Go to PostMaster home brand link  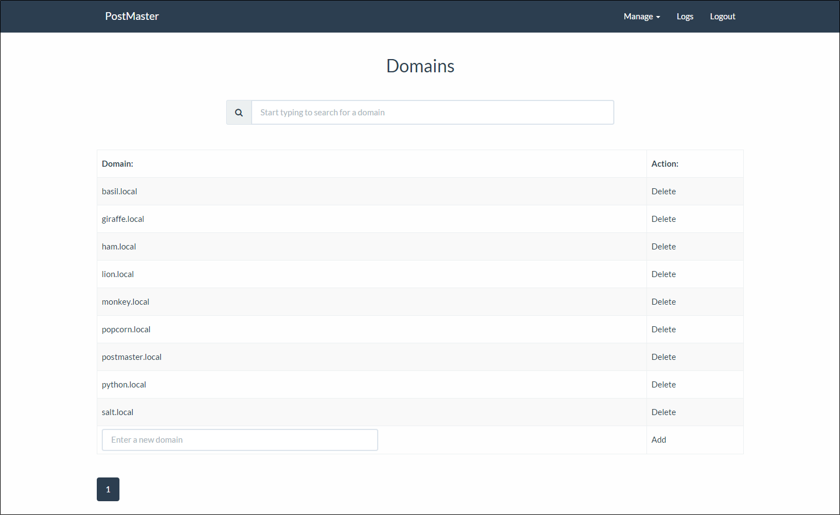click(x=132, y=17)
